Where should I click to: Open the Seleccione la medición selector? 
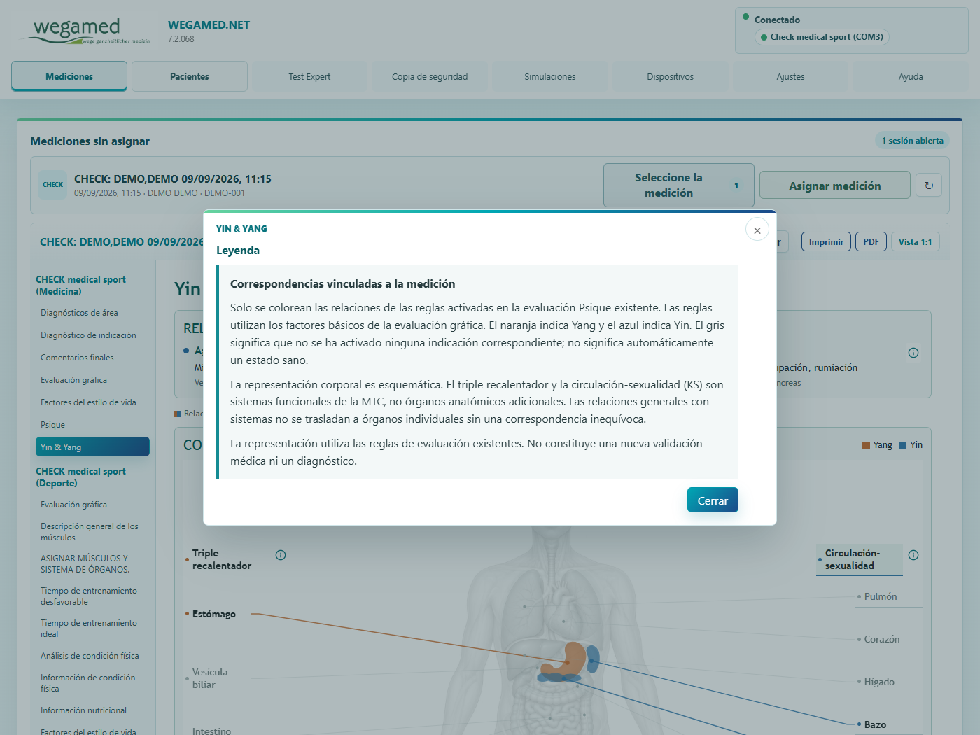pyautogui.click(x=678, y=185)
